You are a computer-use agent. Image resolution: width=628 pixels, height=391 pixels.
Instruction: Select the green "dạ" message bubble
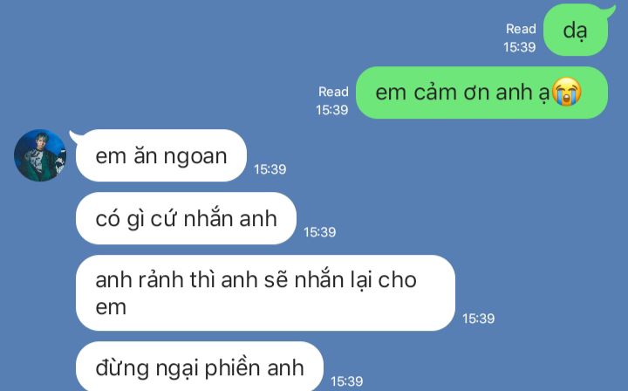(x=576, y=31)
